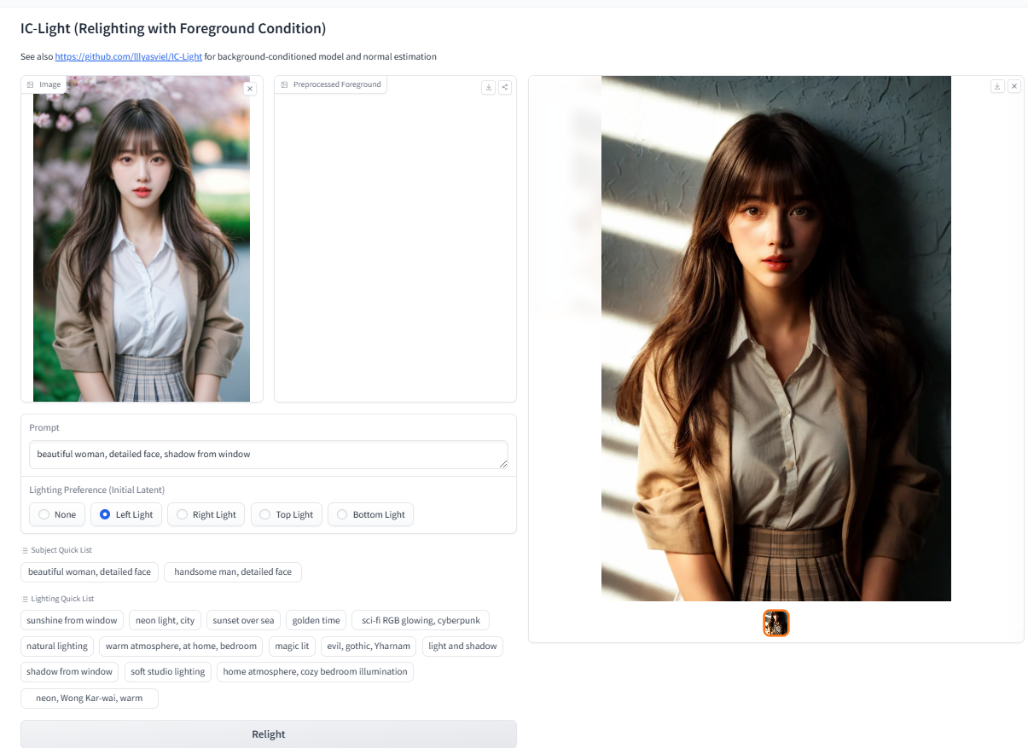
Task: Click the IC-Light page title
Action: click(x=173, y=28)
